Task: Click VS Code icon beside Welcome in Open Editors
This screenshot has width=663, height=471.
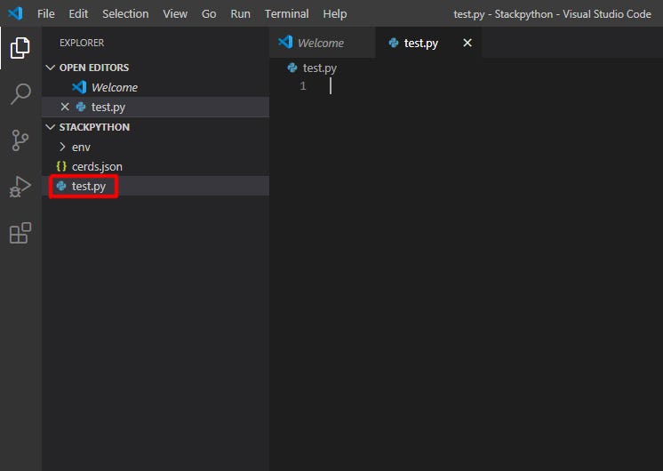Action: (79, 87)
